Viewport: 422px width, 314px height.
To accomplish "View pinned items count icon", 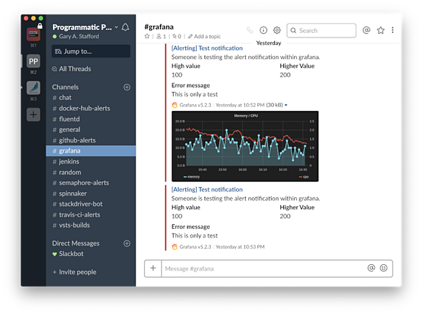I will (176, 36).
